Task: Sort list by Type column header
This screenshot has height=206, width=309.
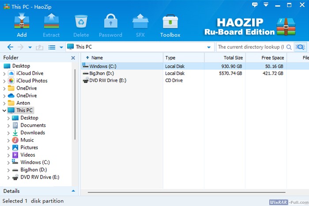Action: pos(183,58)
